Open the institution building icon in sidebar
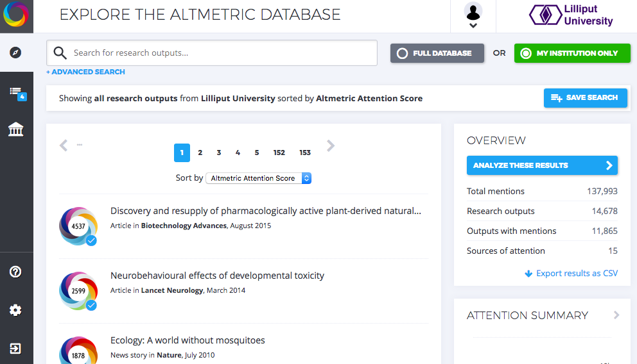Screen dimensions: 637x364 tap(16, 131)
